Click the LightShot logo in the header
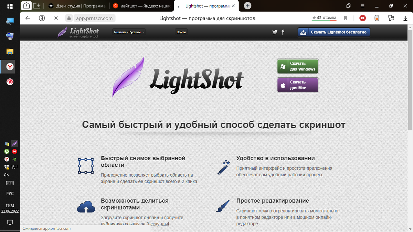The image size is (413, 232). (78, 32)
